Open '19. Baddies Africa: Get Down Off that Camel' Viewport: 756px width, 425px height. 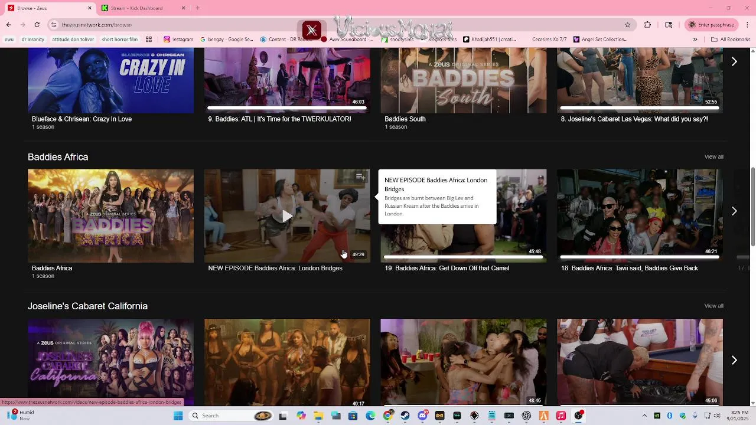447,268
